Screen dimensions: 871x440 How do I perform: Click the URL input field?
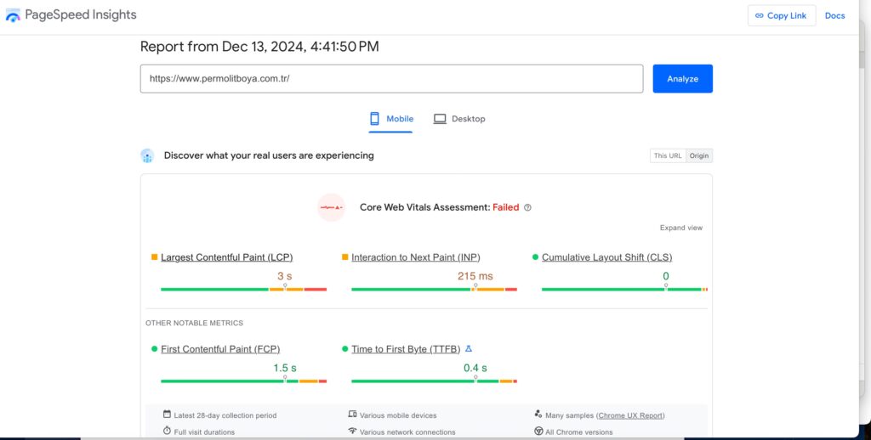click(x=391, y=78)
